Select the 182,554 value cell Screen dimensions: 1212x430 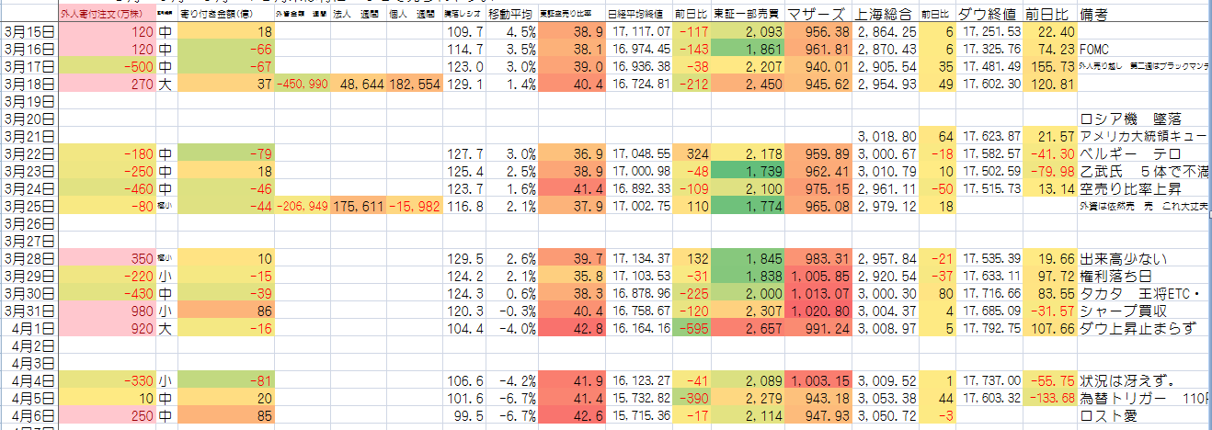tap(410, 84)
